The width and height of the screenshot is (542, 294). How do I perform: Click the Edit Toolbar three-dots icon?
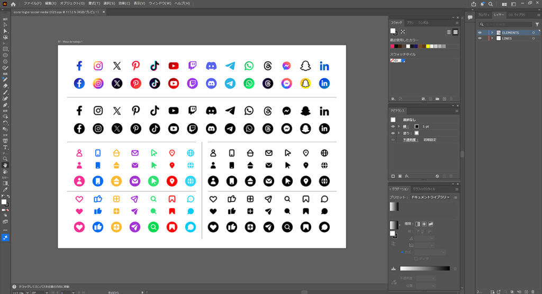coord(5,230)
